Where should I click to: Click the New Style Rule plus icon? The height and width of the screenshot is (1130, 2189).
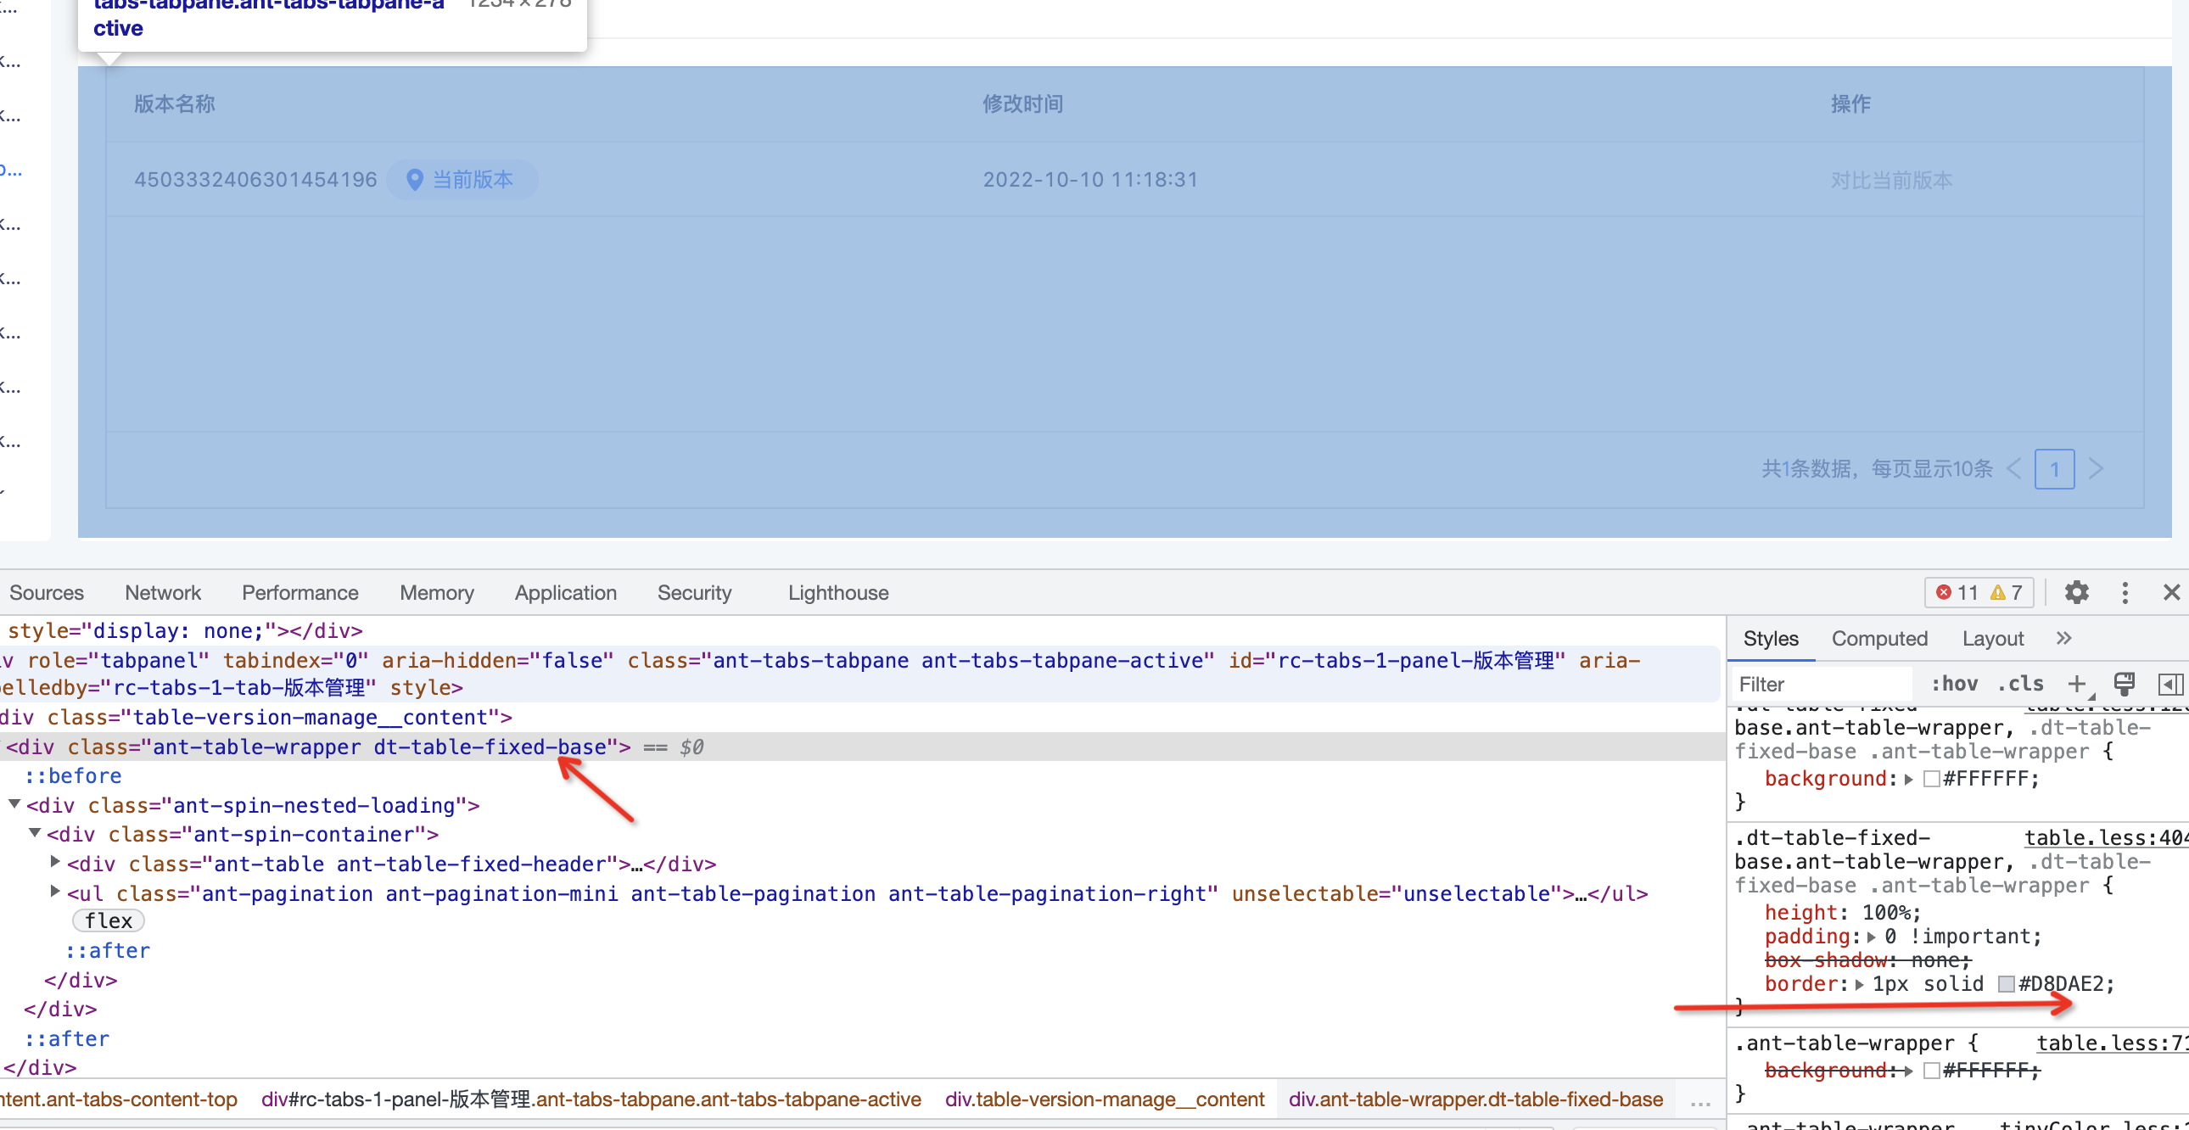[2079, 684]
